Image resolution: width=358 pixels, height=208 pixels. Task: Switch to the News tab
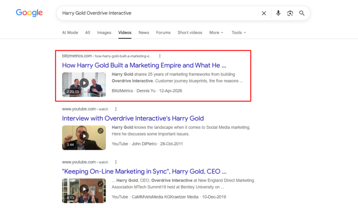144,32
